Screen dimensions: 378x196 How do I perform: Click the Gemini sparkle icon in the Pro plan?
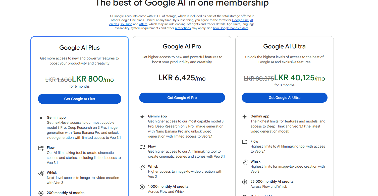click(x=142, y=116)
